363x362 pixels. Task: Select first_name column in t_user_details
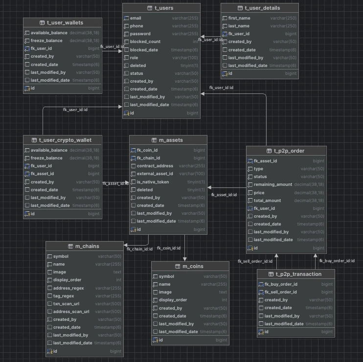[239, 18]
